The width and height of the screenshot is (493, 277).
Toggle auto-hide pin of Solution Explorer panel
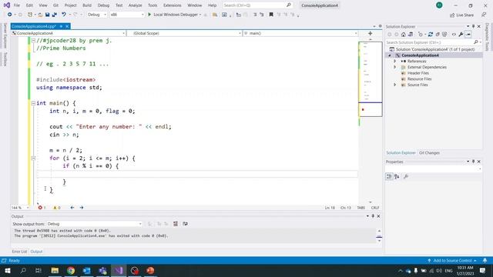pos(473,26)
